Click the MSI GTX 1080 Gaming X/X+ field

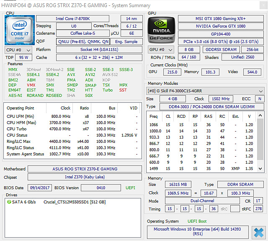pyautogui.click(x=221, y=18)
